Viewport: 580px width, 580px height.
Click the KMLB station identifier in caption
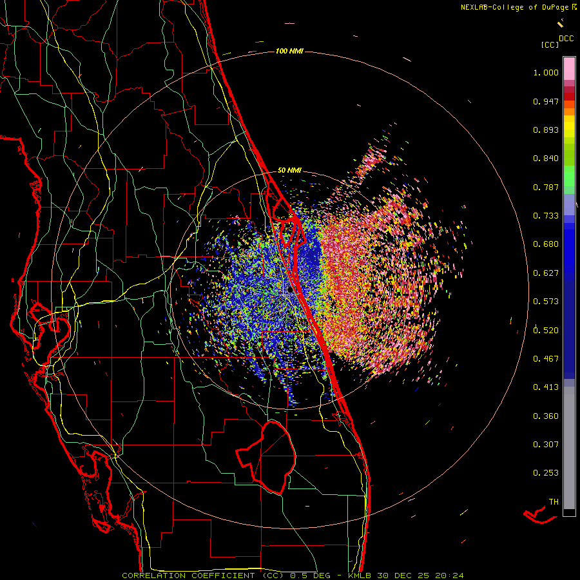coord(359,575)
